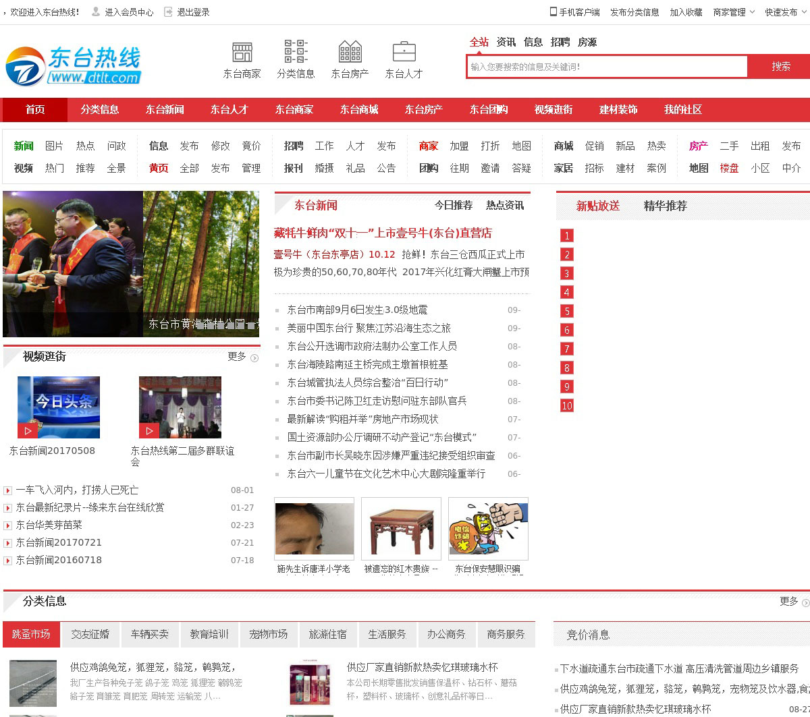Viewport: 810px width, 717px height.
Task: Click the search keyword input field
Action: point(607,67)
